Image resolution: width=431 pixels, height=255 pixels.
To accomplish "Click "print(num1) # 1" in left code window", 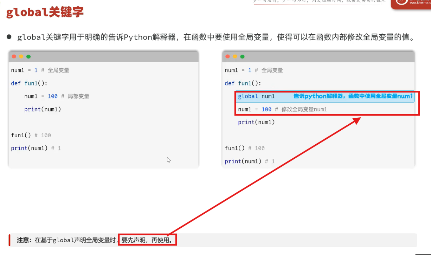I will click(36, 148).
